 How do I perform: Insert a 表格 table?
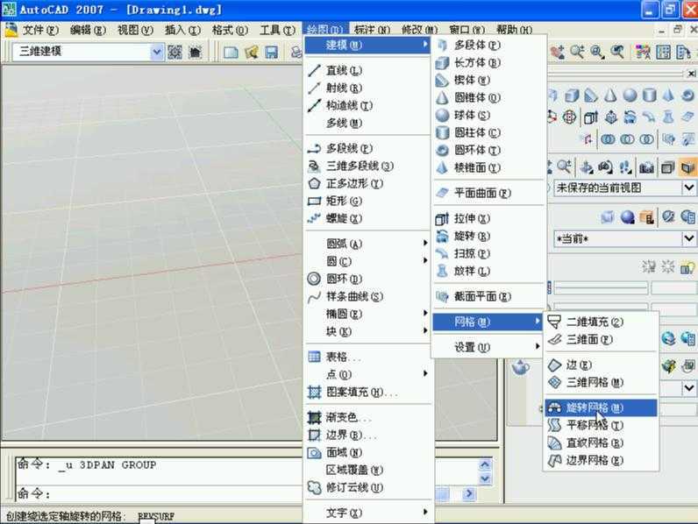coord(367,357)
